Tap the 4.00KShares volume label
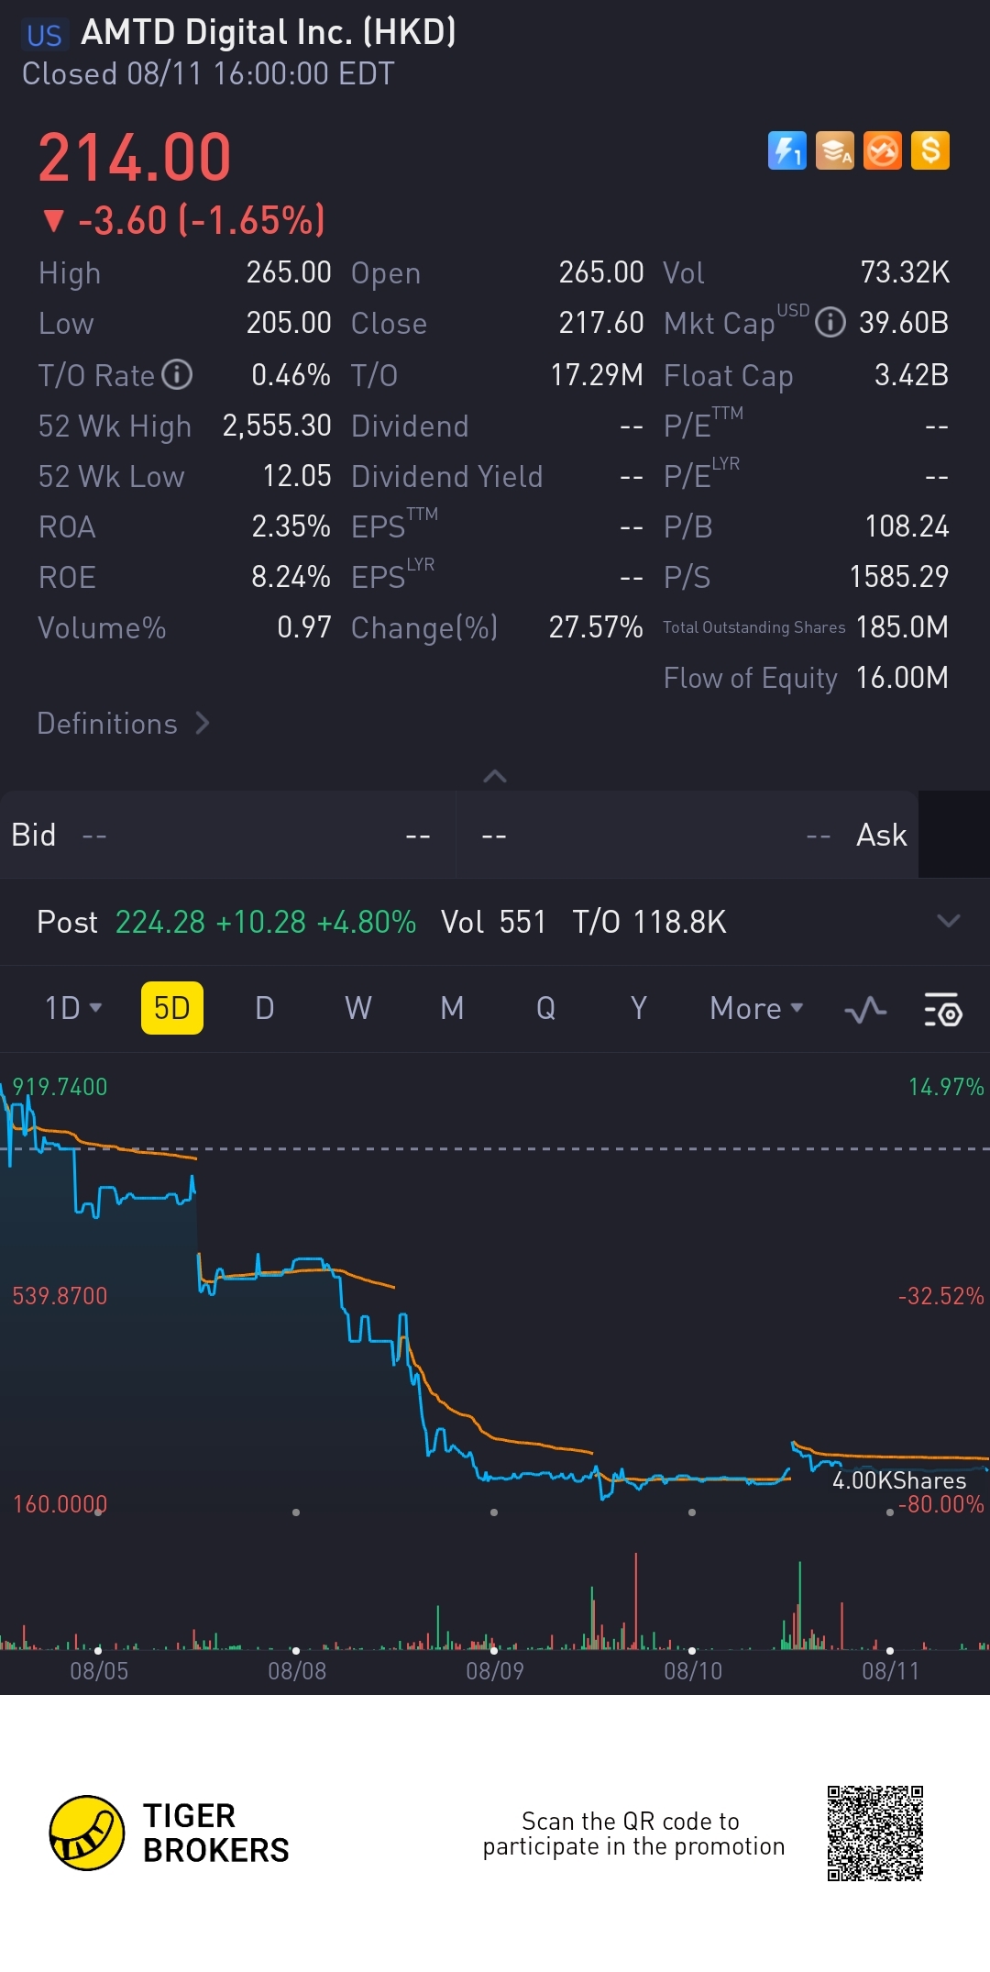This screenshot has width=990, height=1972. [899, 1480]
